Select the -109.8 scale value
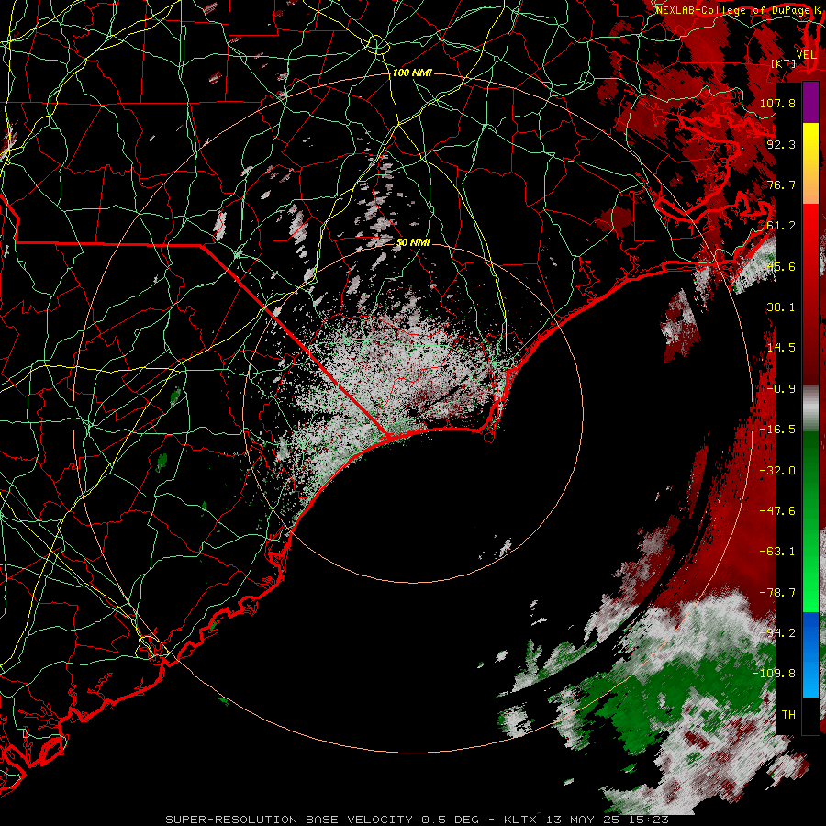The image size is (826, 826). coord(775,674)
